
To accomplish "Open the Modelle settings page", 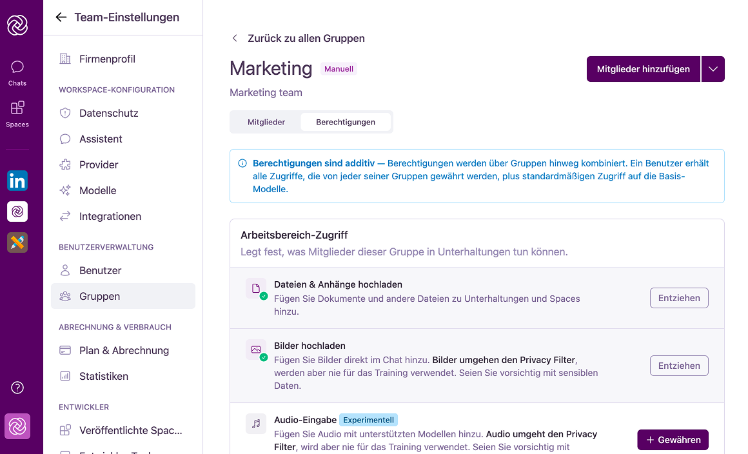I will pos(123,190).
